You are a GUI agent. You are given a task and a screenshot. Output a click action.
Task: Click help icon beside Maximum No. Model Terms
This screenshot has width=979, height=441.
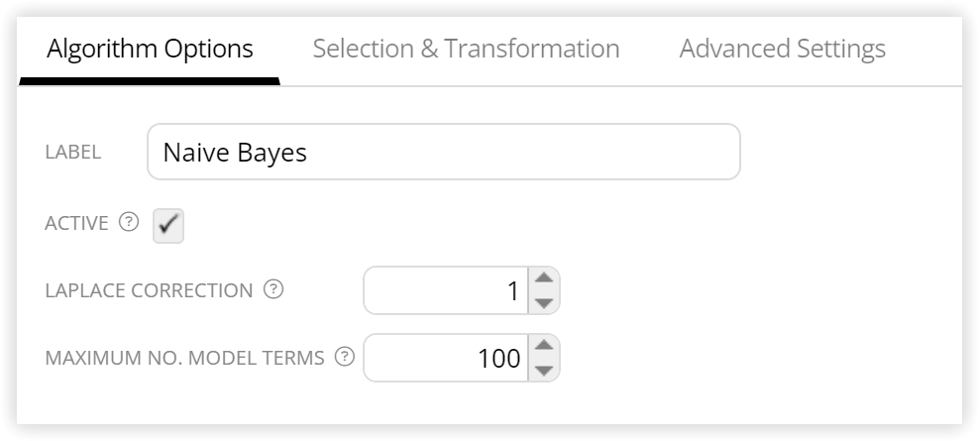[345, 357]
